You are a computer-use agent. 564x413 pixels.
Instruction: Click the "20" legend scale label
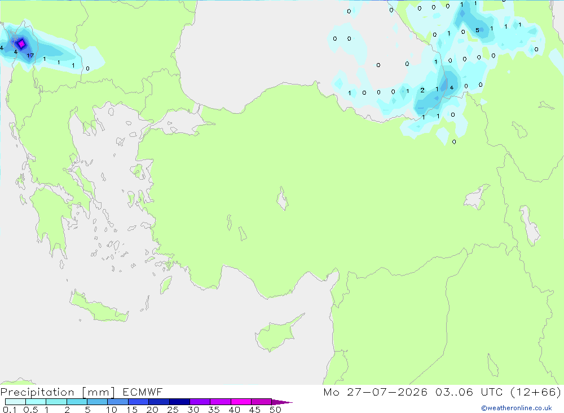pos(152,410)
